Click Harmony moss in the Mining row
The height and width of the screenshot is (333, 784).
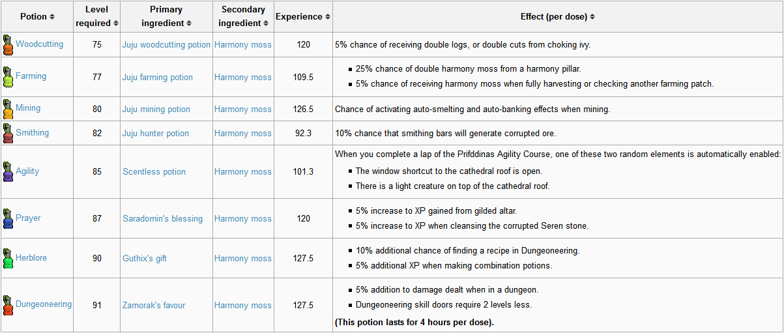pyautogui.click(x=243, y=109)
